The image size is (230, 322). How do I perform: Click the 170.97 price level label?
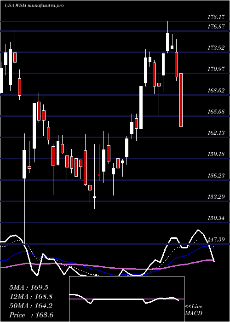coord(216,69)
